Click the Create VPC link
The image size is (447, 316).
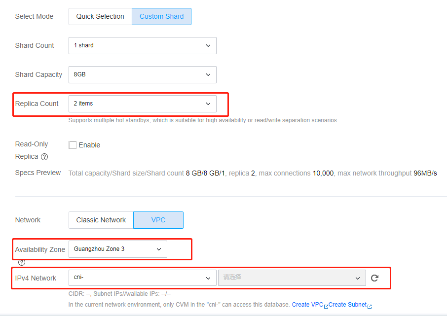(307, 305)
